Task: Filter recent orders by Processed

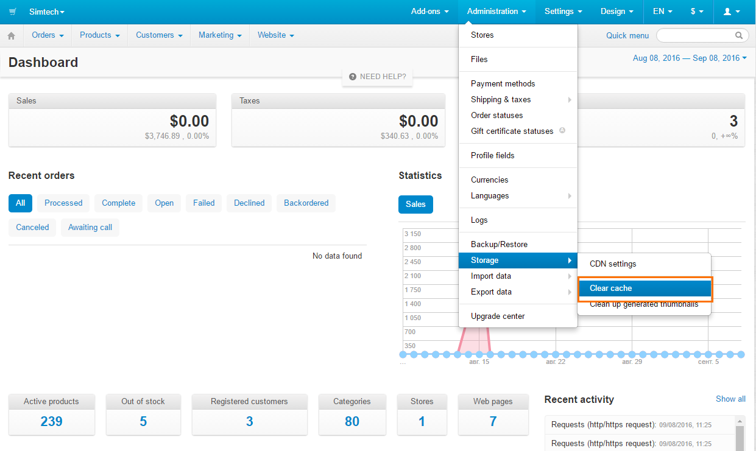Action: (x=63, y=203)
